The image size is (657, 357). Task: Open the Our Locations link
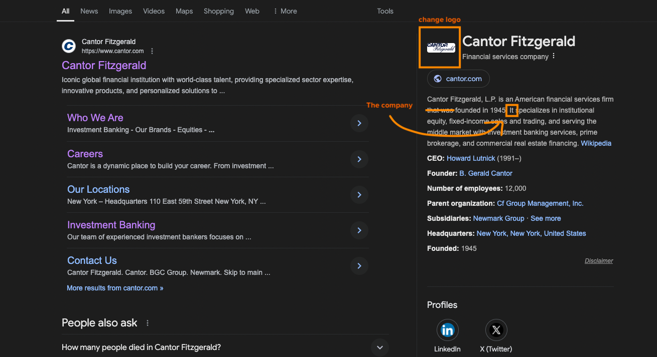tap(98, 189)
